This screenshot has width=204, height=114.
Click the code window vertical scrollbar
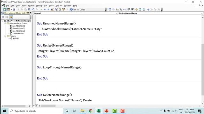(203, 70)
